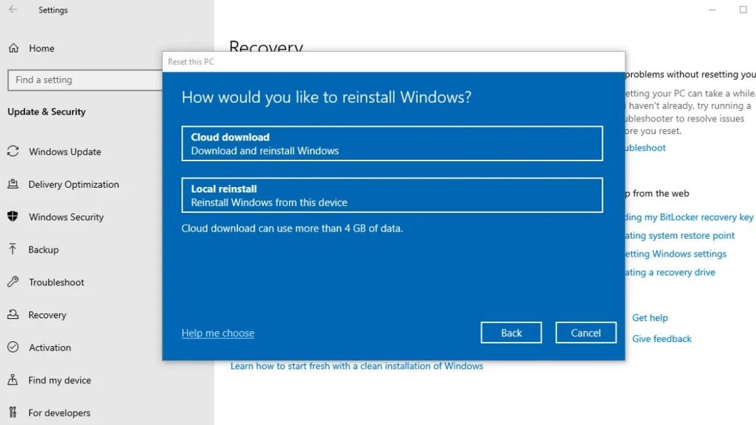Open Delivery Optimization via its upload icon
The height and width of the screenshot is (425, 756).
point(14,184)
